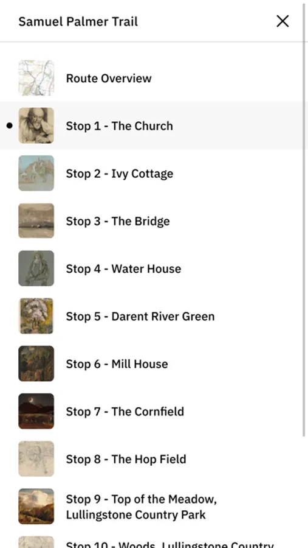
Task: Close the Samuel Palmer Trail panel
Action: pyautogui.click(x=282, y=21)
